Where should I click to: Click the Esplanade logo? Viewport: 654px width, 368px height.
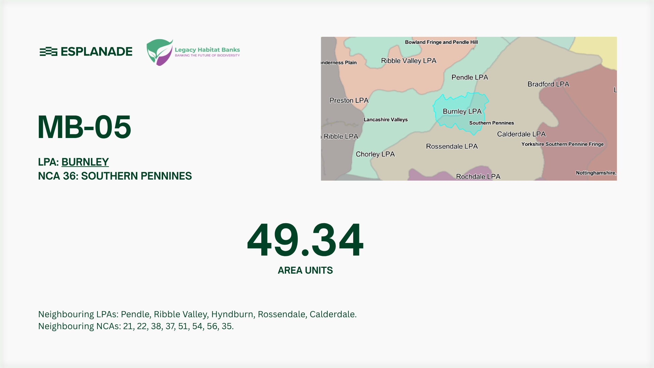click(x=86, y=51)
